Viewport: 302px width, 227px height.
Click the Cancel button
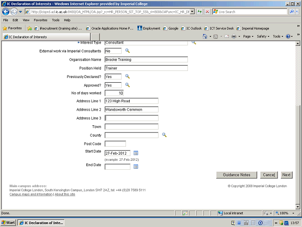pyautogui.click(x=268, y=175)
